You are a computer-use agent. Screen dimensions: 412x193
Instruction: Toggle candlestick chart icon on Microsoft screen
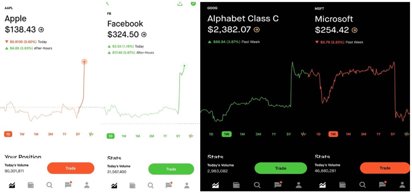407,134
